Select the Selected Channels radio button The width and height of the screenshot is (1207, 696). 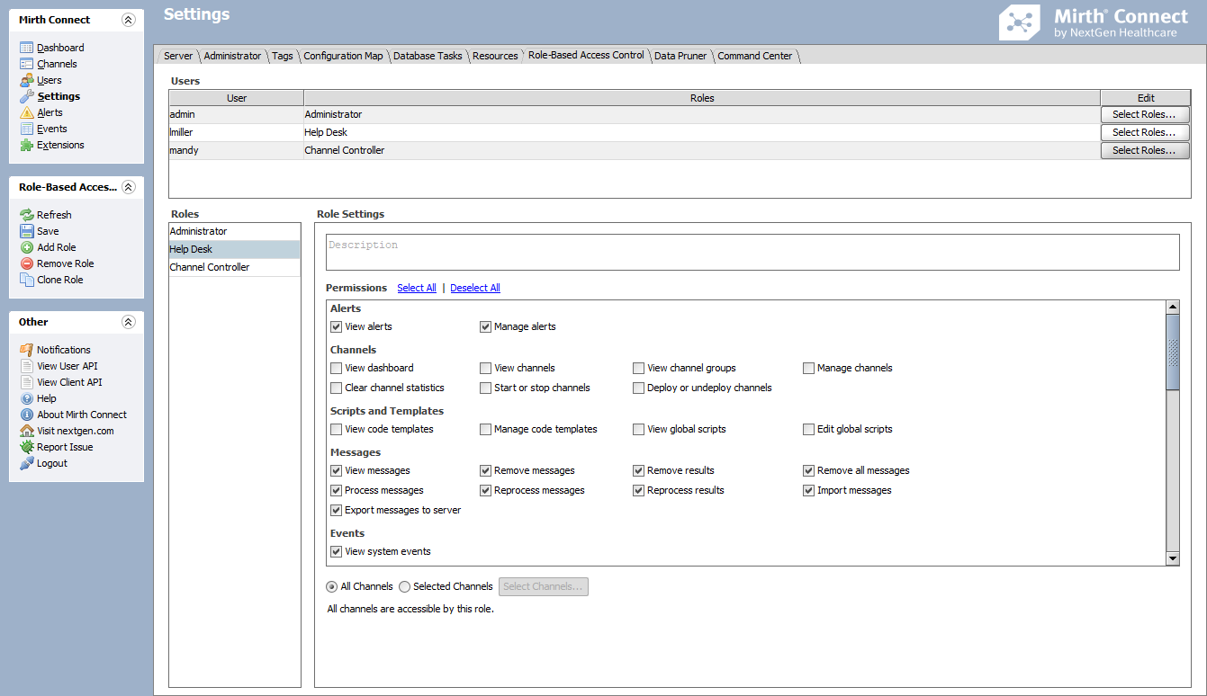click(405, 586)
